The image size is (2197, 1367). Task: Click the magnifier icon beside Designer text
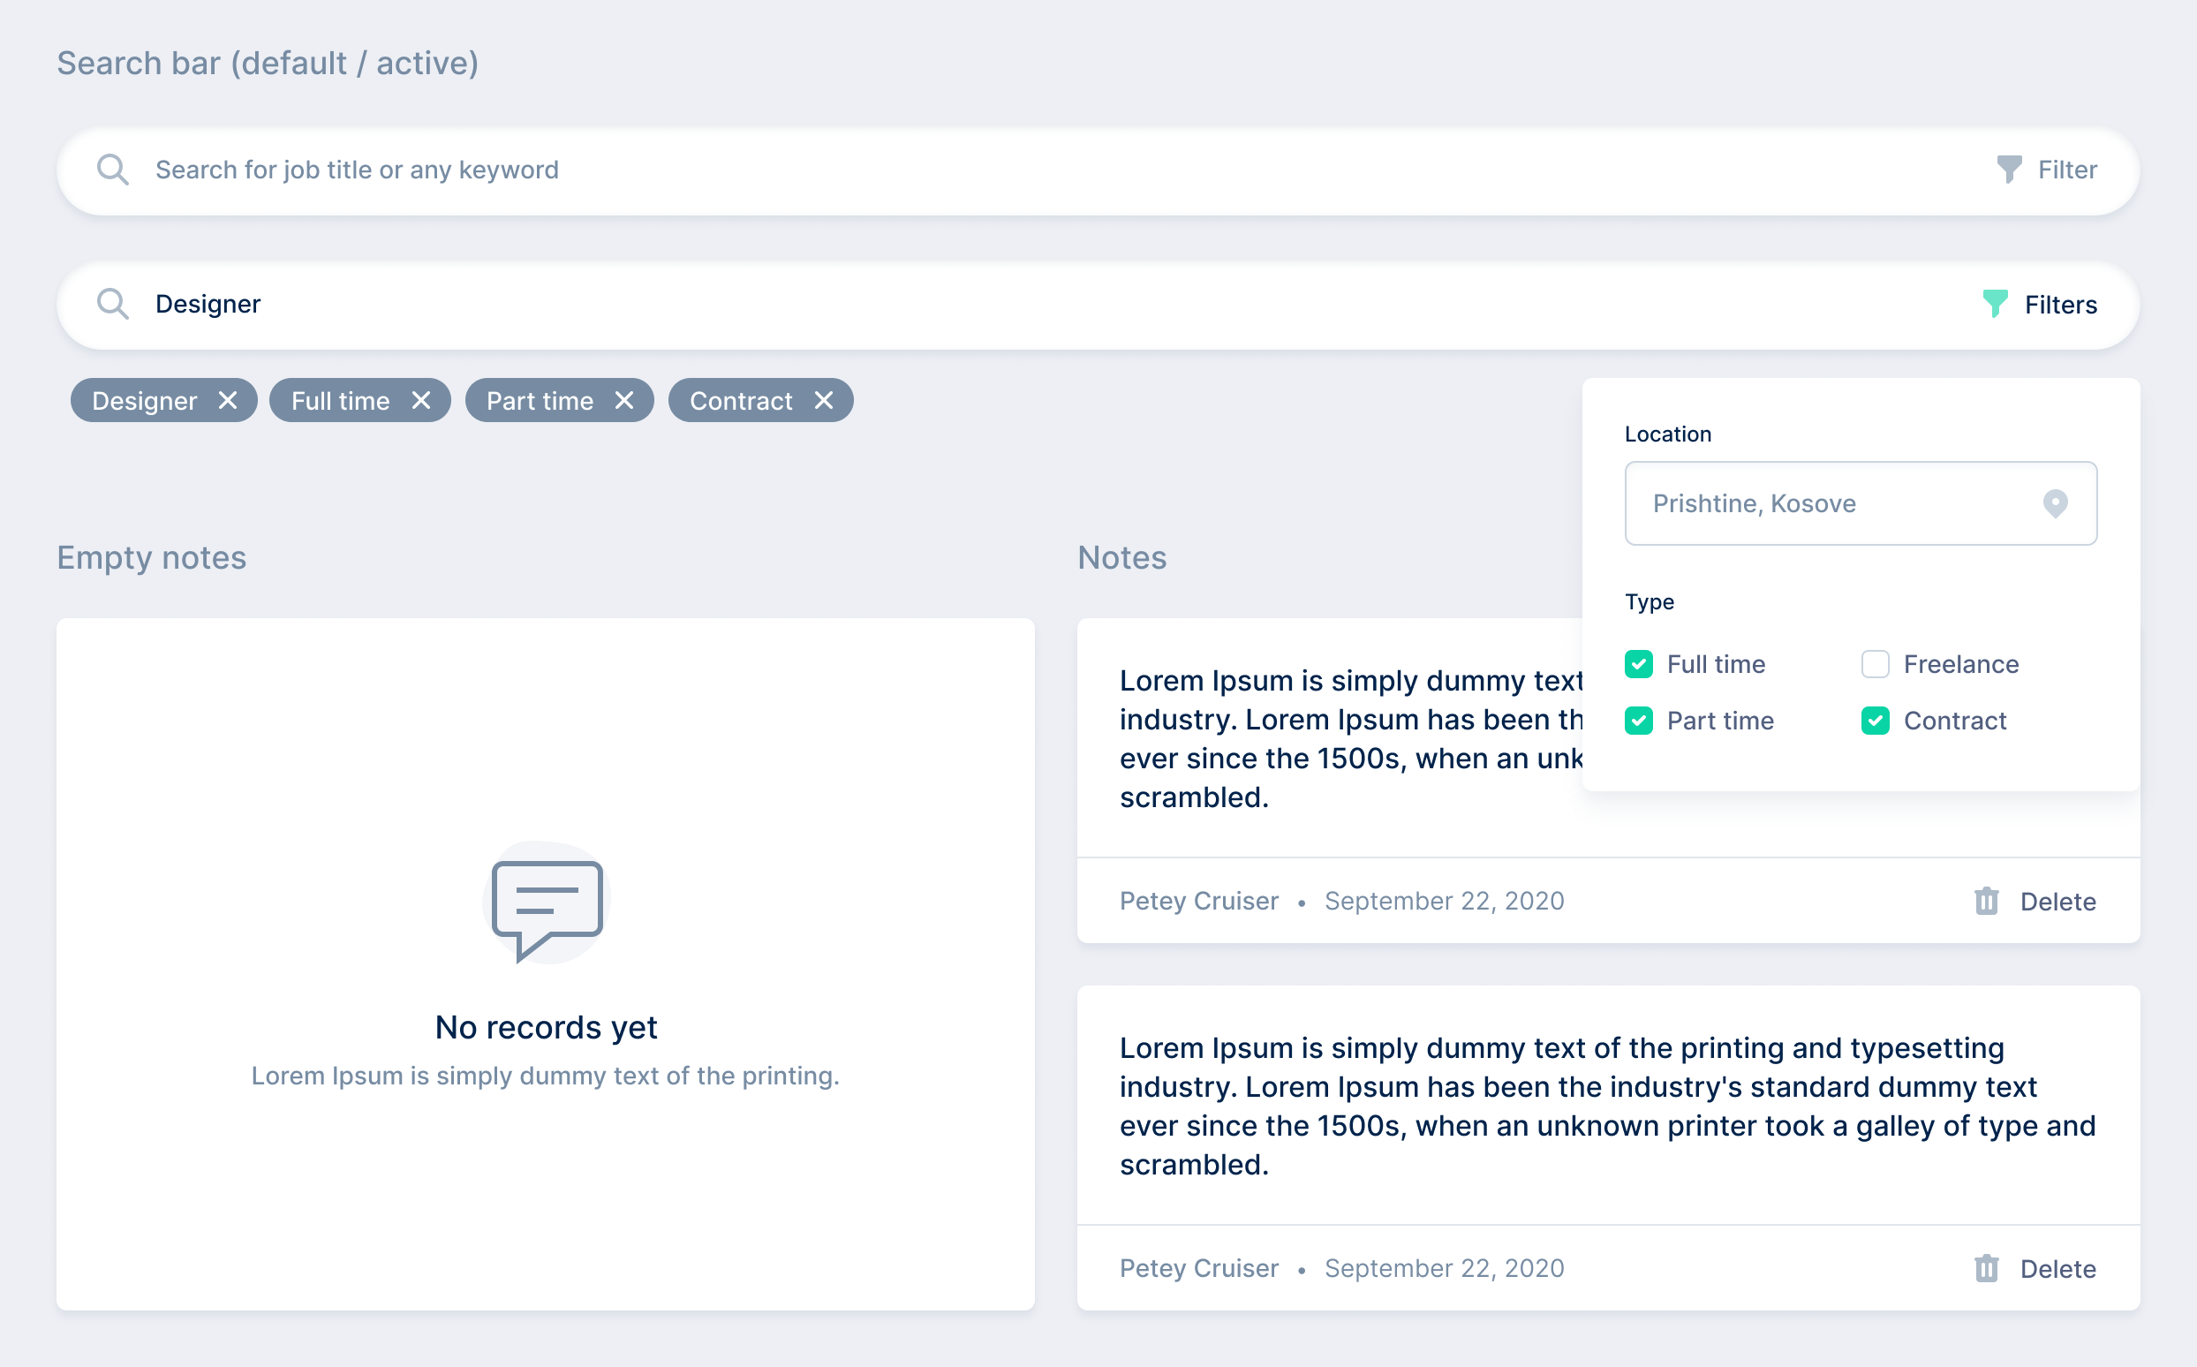click(112, 304)
